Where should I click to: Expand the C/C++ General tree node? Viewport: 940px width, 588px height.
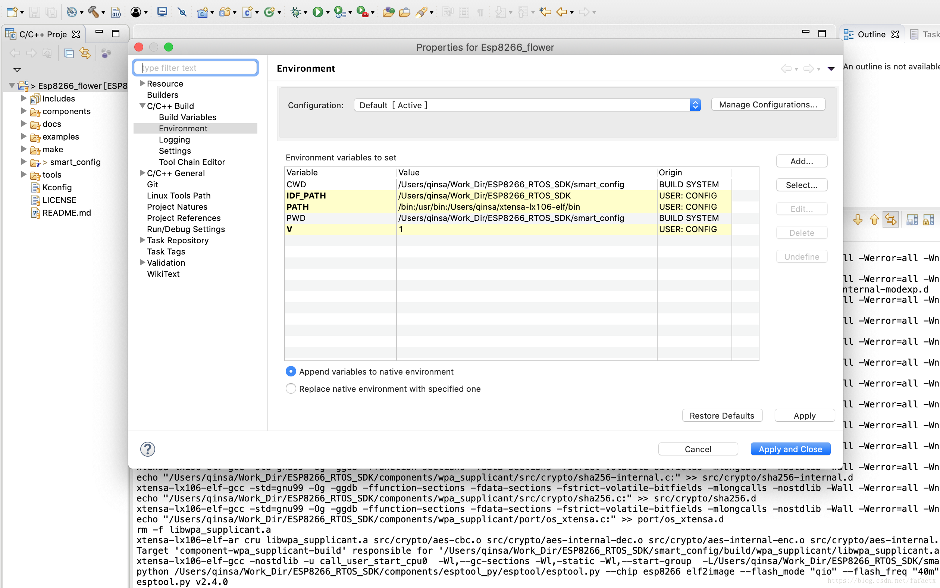pos(142,173)
